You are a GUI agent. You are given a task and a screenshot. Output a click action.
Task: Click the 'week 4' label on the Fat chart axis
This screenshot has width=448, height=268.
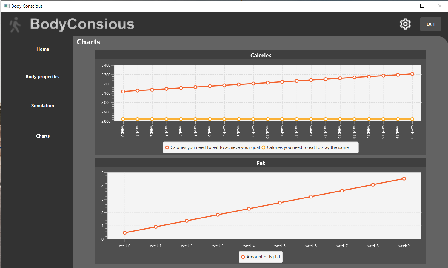249,246
